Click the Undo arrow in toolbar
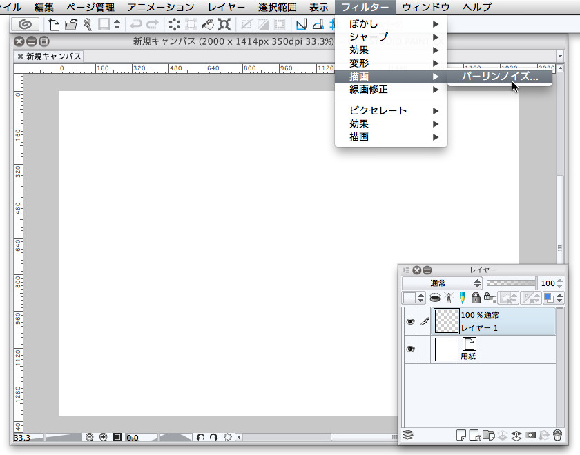 pos(136,25)
